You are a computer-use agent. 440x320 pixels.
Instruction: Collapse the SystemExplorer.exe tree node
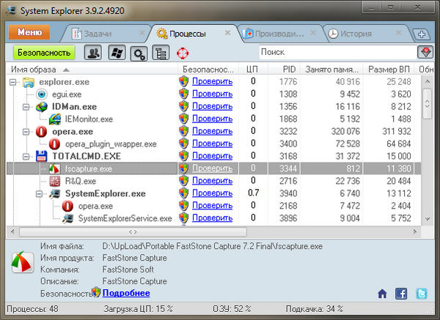37,193
